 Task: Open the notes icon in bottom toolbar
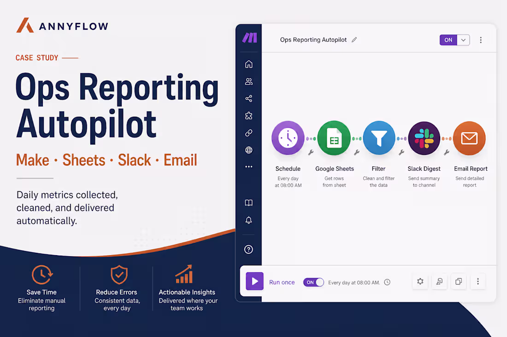coord(439,281)
